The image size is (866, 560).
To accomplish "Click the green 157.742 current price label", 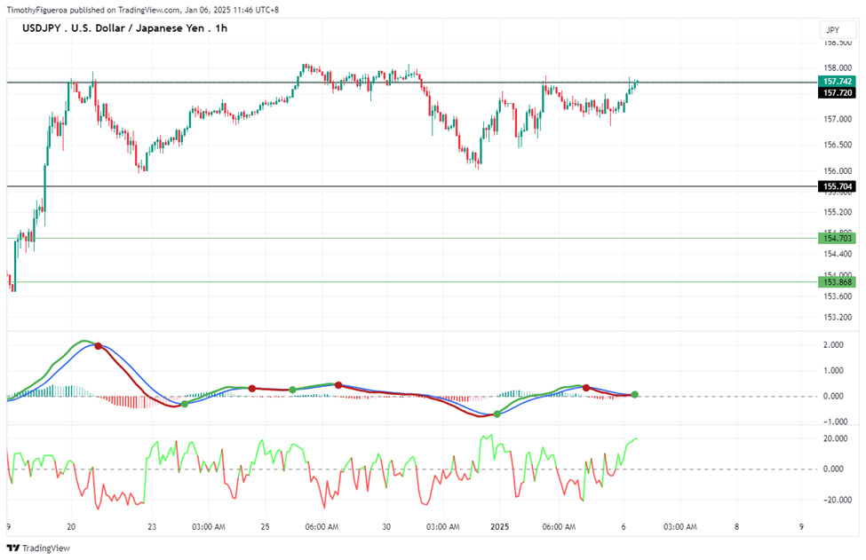I will tap(838, 82).
